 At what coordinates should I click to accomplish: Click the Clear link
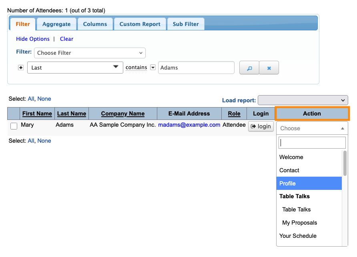click(66, 39)
